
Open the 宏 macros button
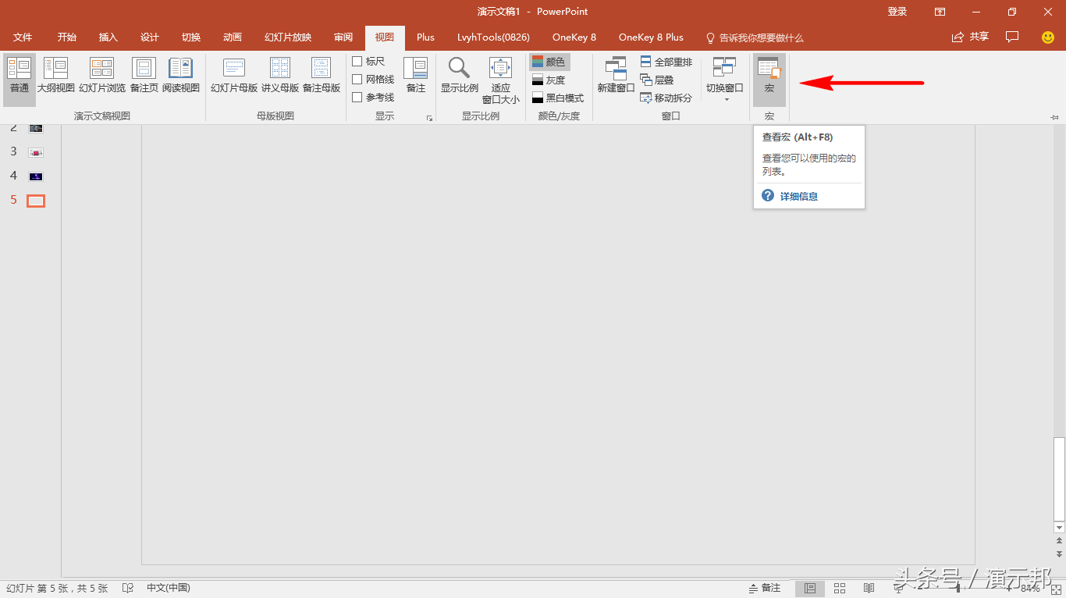pos(769,80)
